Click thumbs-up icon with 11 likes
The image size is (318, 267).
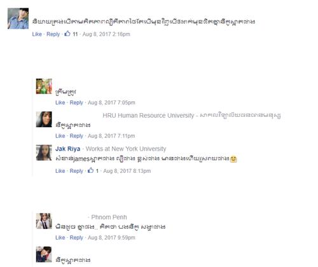point(67,34)
